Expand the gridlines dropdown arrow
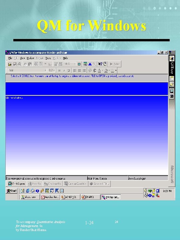This screenshot has height=240, width=180. pos(116,70)
